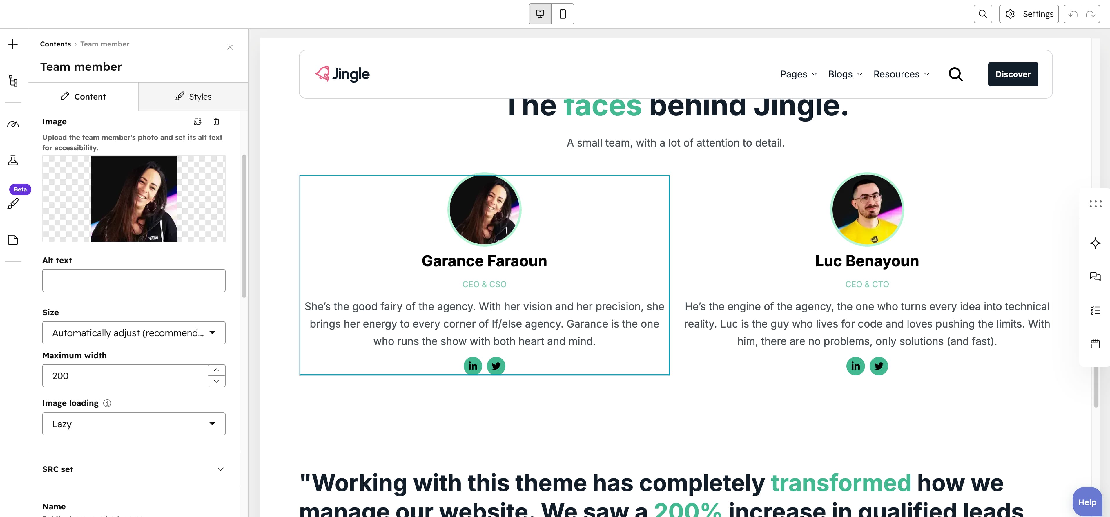The width and height of the screenshot is (1110, 517).
Task: Delete the team member image with trash icon
Action: tap(216, 122)
